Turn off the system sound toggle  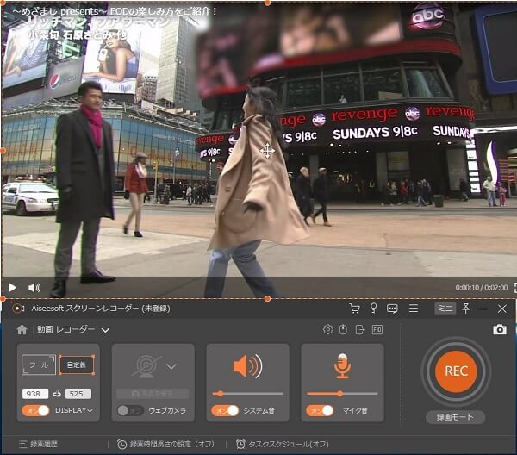(x=225, y=410)
